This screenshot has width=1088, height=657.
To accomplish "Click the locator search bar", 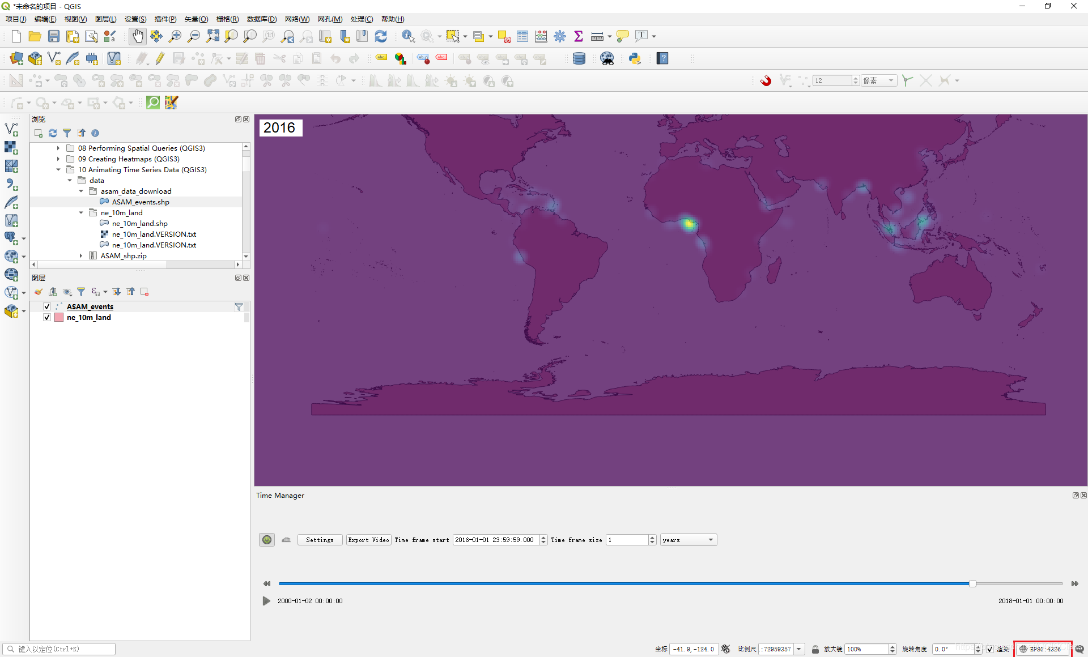I will pos(59,649).
